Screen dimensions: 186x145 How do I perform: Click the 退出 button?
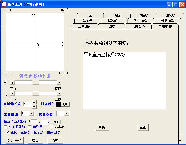point(35,140)
